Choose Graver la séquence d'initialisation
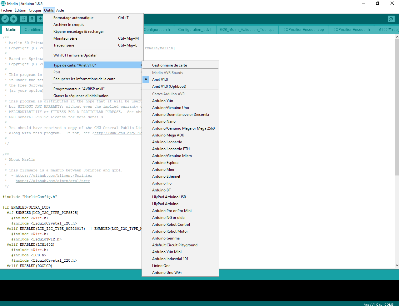399x306 pixels. 93,96
